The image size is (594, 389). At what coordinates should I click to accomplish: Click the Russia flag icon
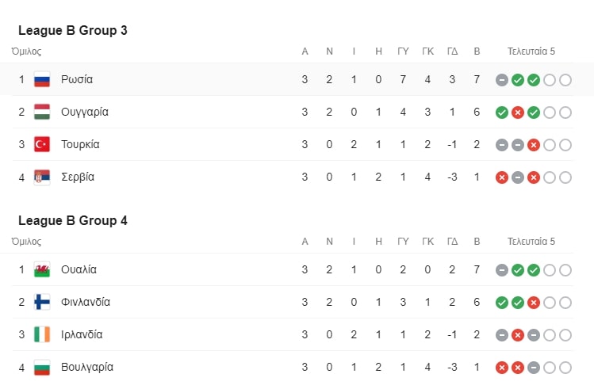[x=42, y=79]
